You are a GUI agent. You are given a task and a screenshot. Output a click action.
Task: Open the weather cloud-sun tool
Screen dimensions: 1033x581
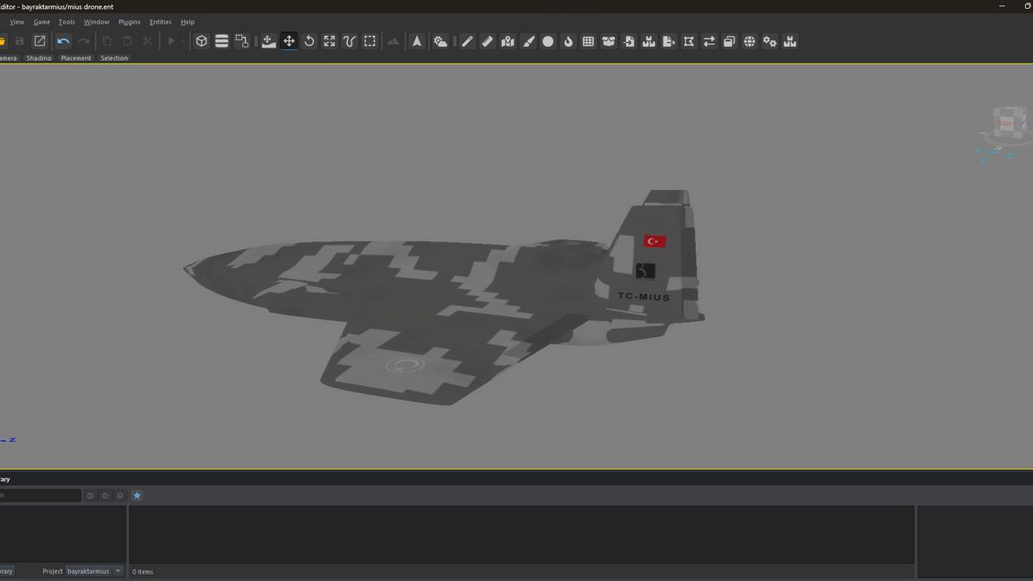440,41
